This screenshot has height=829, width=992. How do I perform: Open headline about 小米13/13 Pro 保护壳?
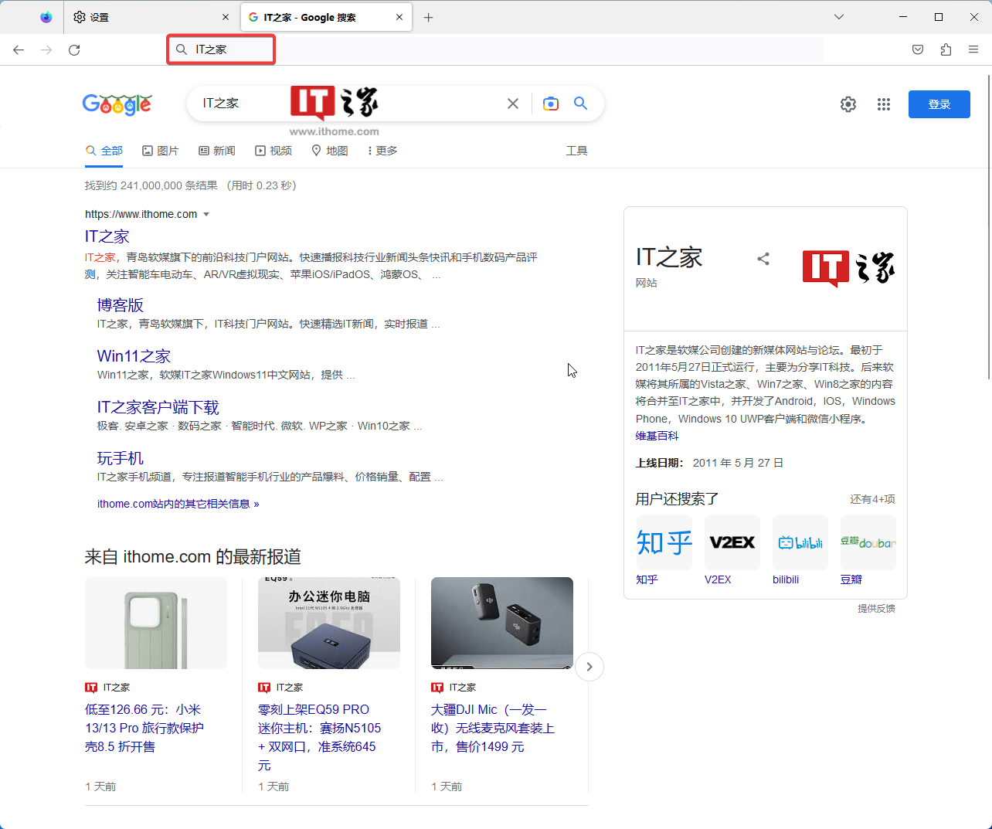[x=144, y=728]
